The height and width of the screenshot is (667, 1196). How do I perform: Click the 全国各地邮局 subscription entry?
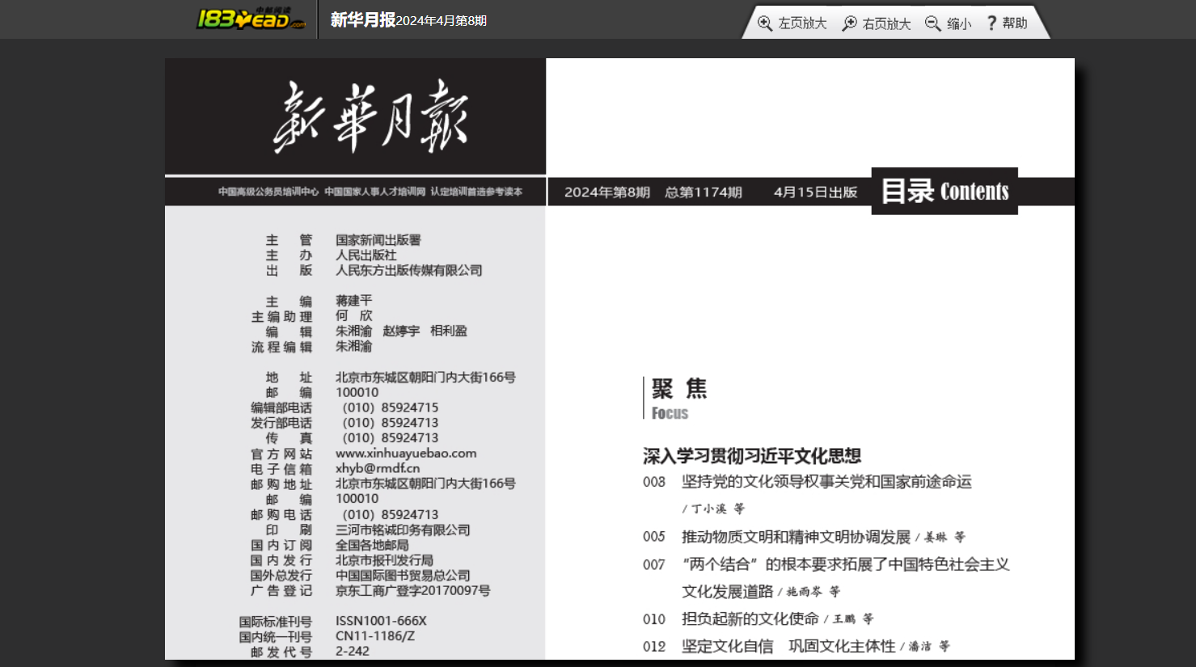[x=372, y=546]
